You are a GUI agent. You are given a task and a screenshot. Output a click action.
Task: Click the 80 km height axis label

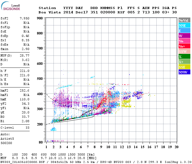[x=41, y=142]
